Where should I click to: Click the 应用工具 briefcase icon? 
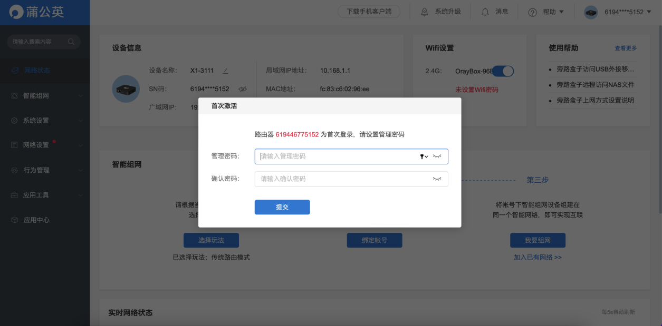pos(14,195)
